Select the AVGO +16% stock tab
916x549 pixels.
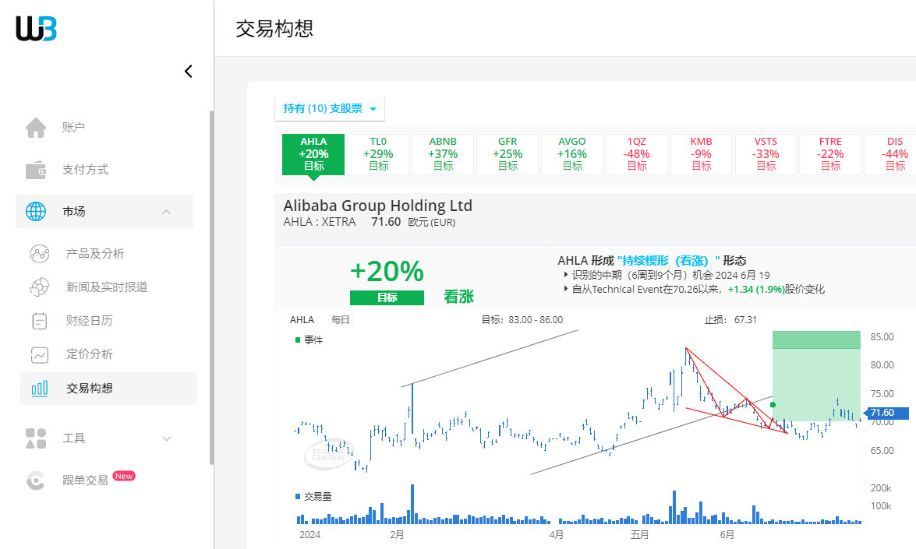click(x=572, y=154)
